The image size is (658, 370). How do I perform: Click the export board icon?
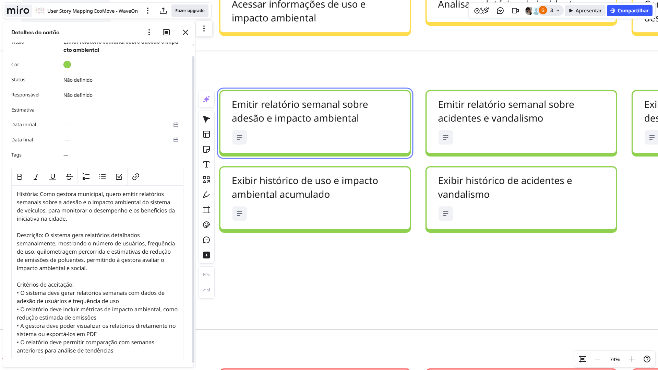tap(163, 11)
